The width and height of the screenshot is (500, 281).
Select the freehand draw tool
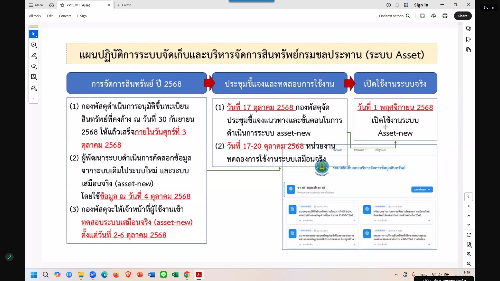click(34, 66)
